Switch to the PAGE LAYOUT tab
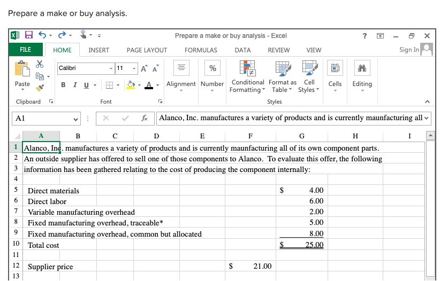This screenshot has height=281, width=440. click(x=147, y=50)
